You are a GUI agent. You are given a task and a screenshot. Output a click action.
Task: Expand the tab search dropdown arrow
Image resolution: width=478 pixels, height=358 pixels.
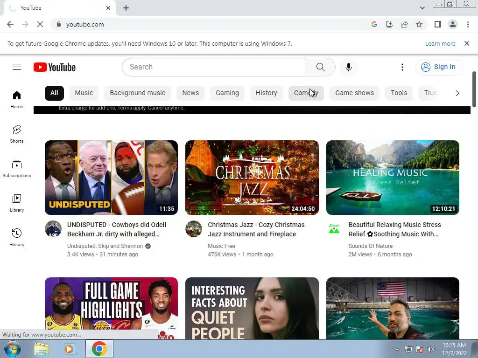coord(422,8)
